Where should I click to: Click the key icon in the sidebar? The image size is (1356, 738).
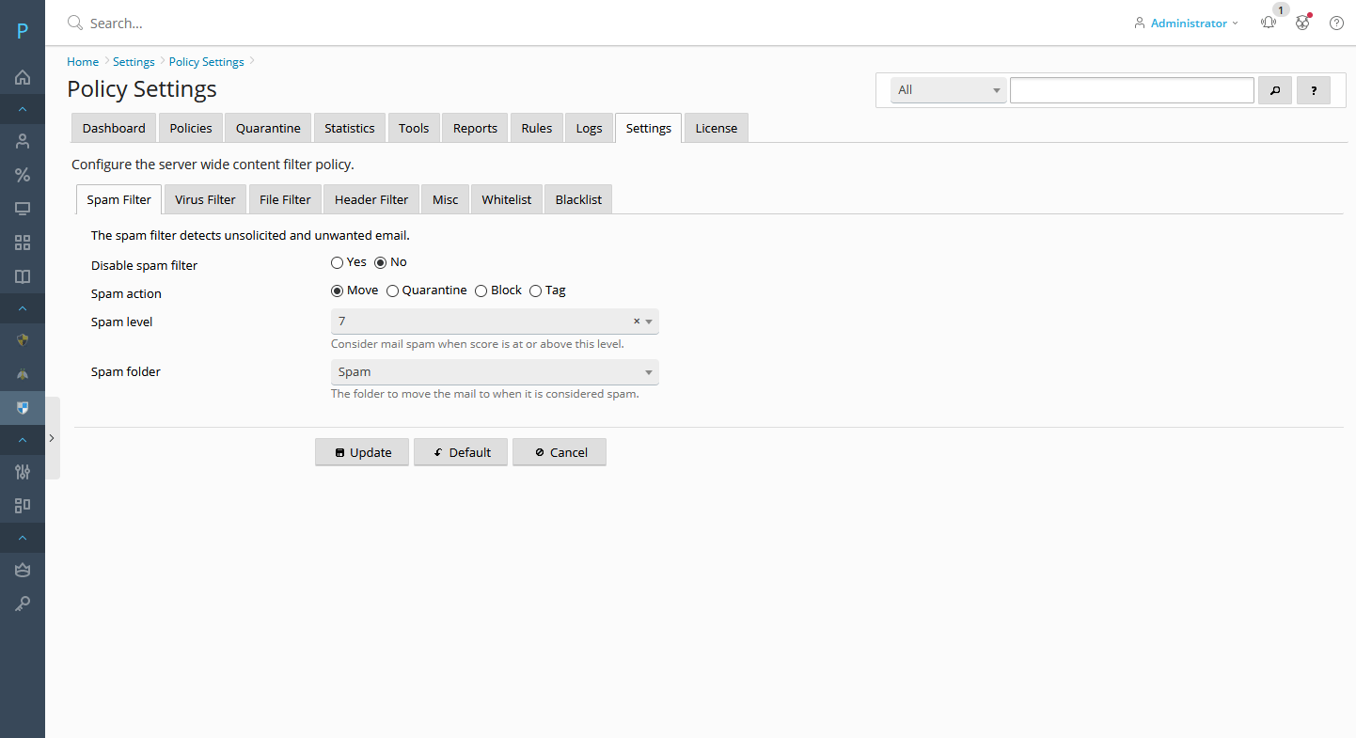(23, 604)
